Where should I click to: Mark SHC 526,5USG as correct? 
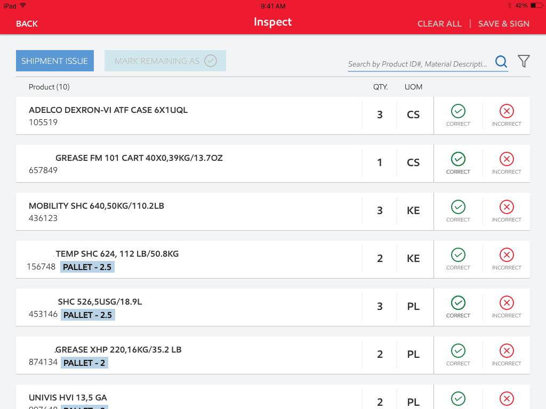[458, 307]
